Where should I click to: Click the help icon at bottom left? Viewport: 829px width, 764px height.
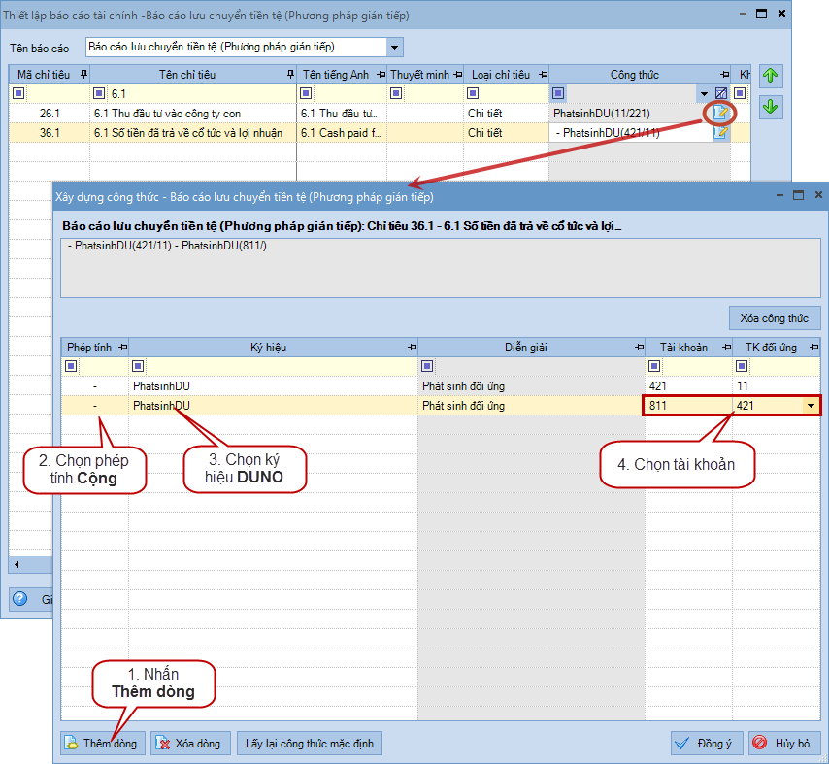point(19,599)
